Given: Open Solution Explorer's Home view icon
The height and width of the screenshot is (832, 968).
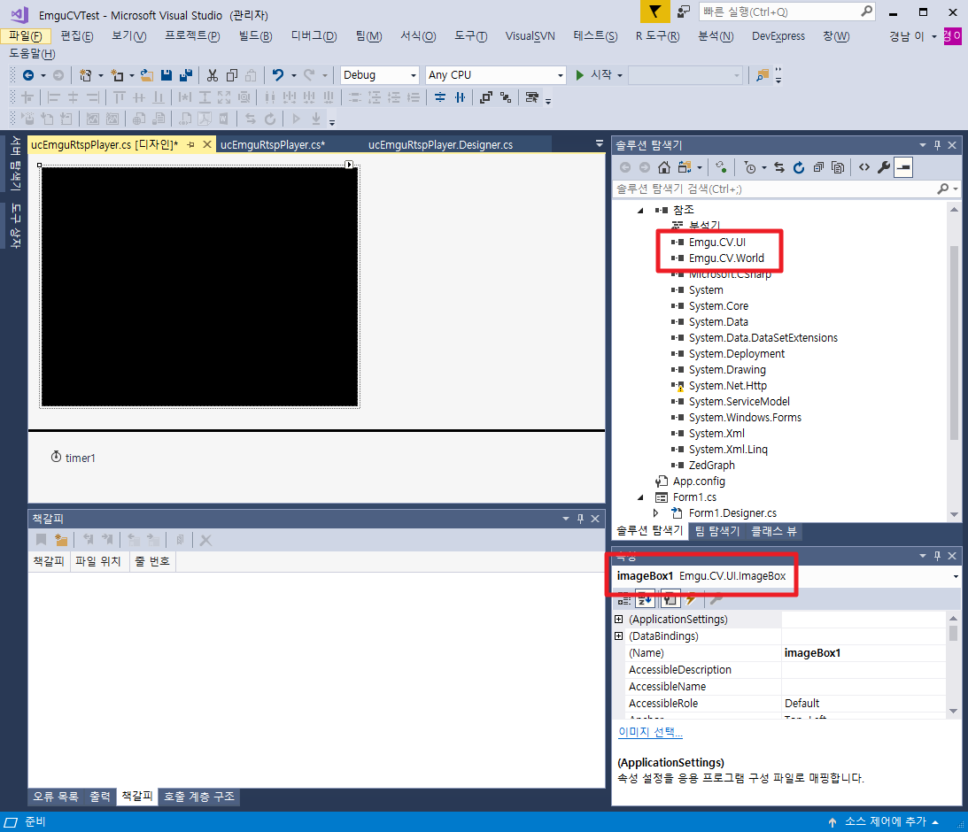Looking at the screenshot, I should click(x=663, y=167).
